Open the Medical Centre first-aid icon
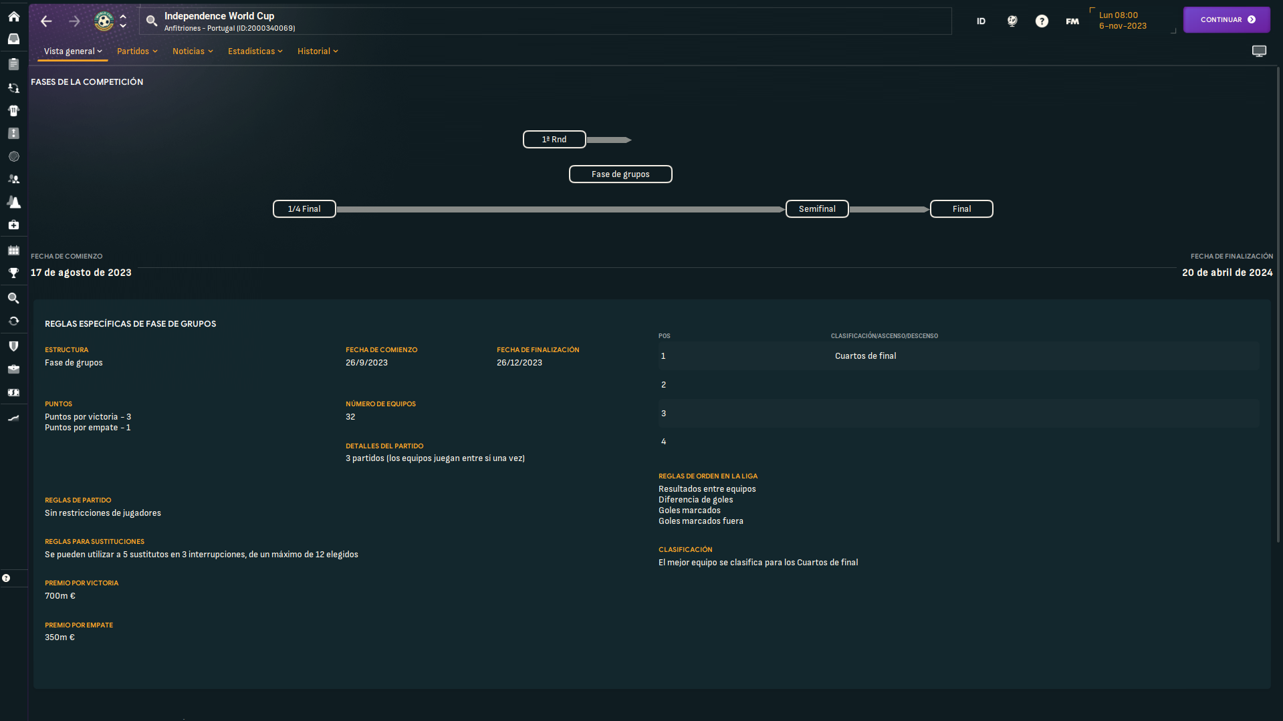The image size is (1283, 721). coord(13,225)
